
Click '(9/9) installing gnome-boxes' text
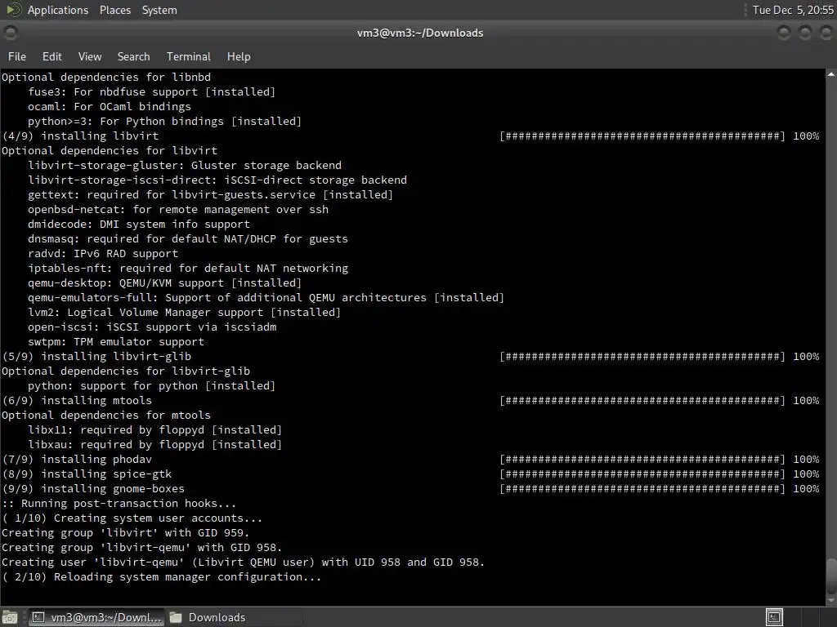tap(93, 489)
